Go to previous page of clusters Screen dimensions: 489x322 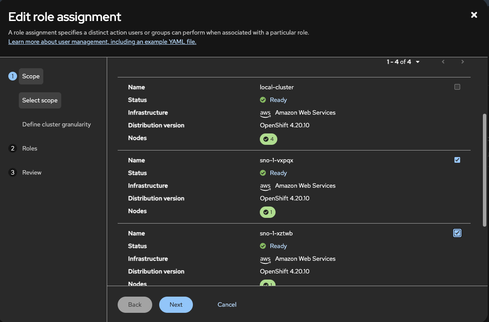click(x=443, y=62)
